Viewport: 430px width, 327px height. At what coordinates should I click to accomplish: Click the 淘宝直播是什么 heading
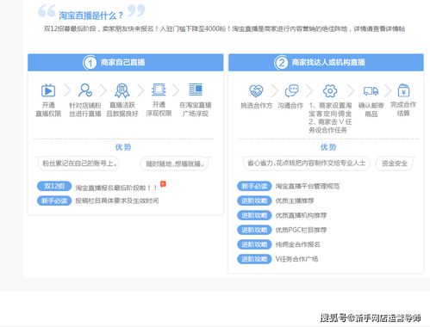coord(90,15)
